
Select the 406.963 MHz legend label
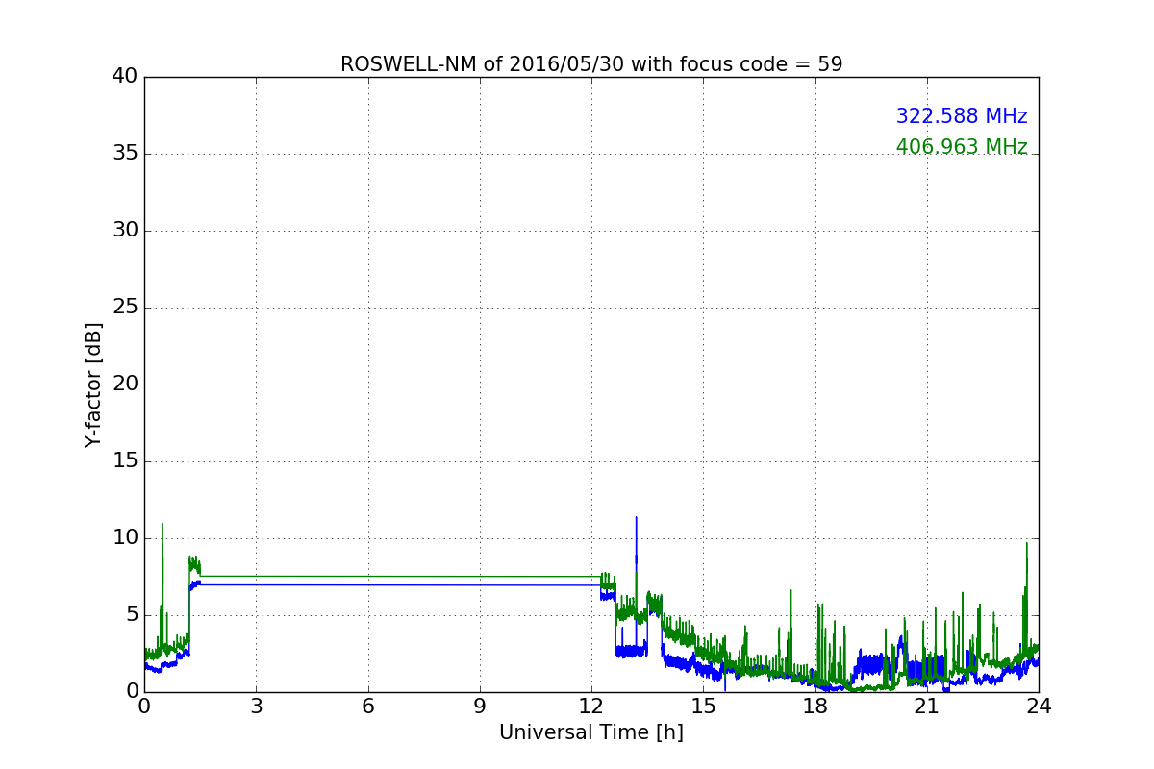point(962,147)
